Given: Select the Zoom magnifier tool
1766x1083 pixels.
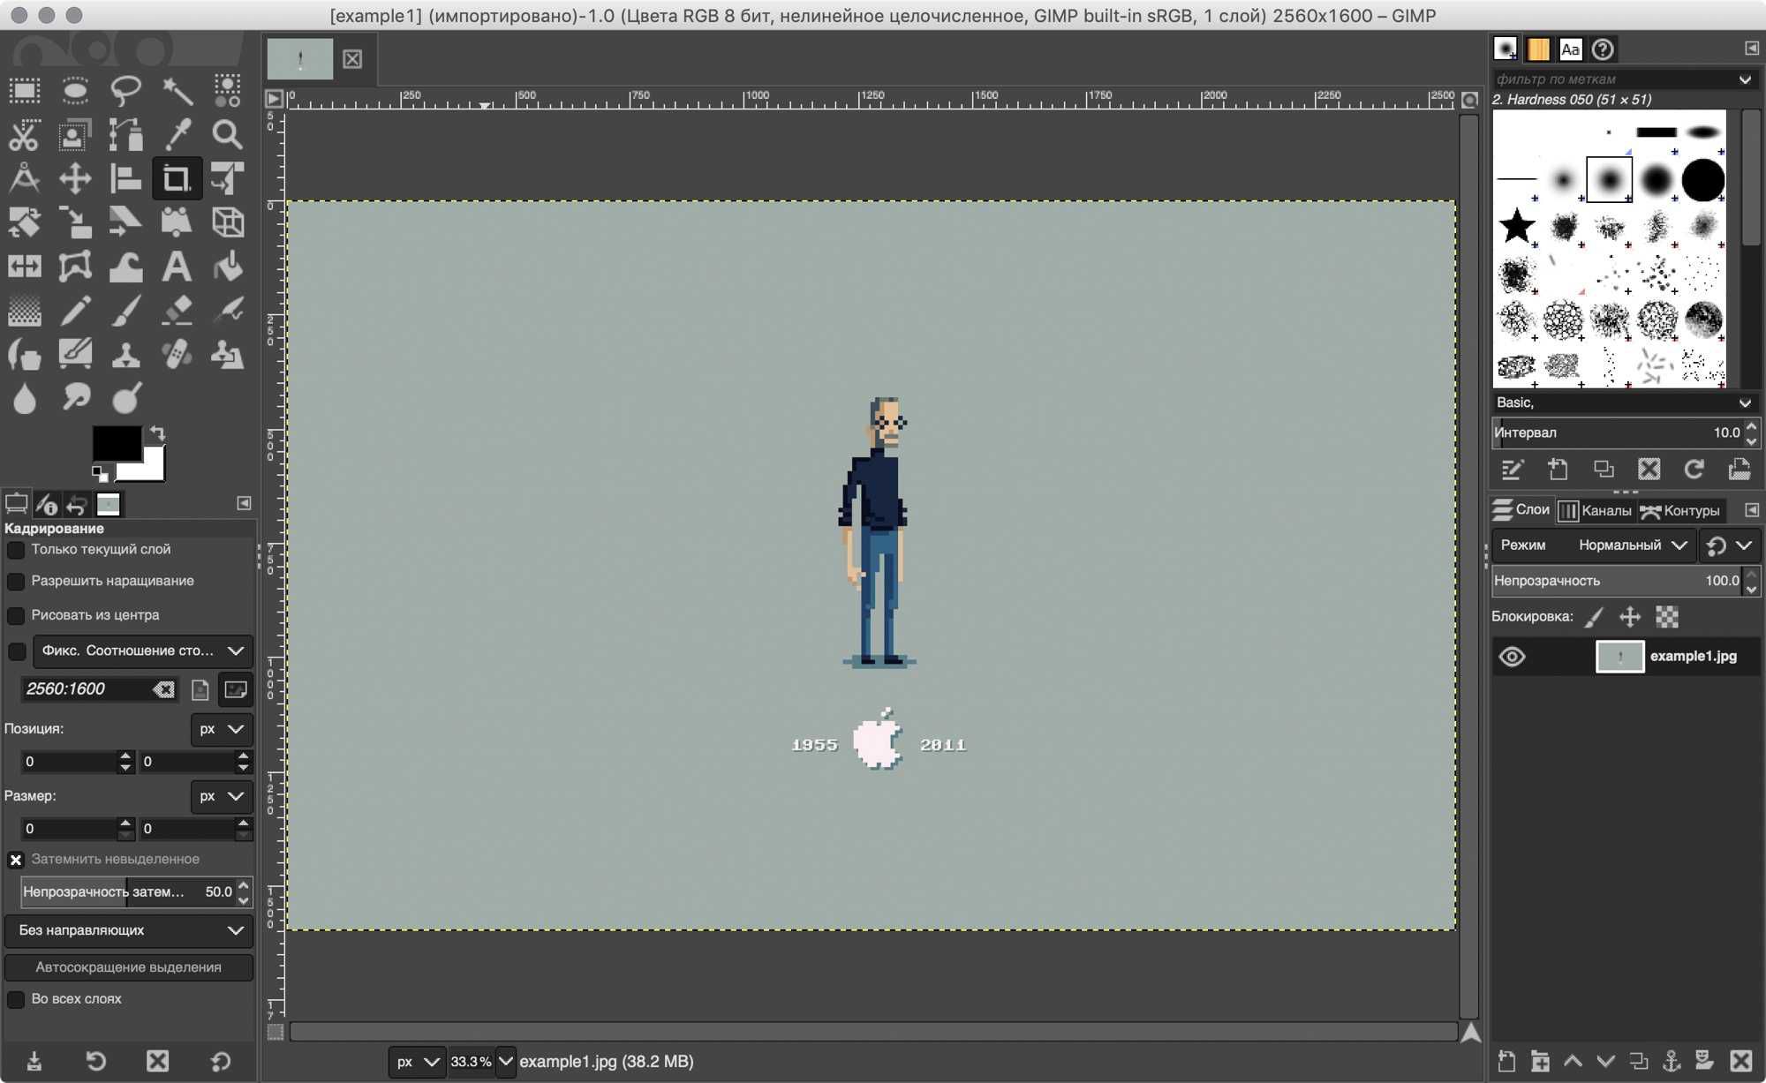Looking at the screenshot, I should 227,134.
